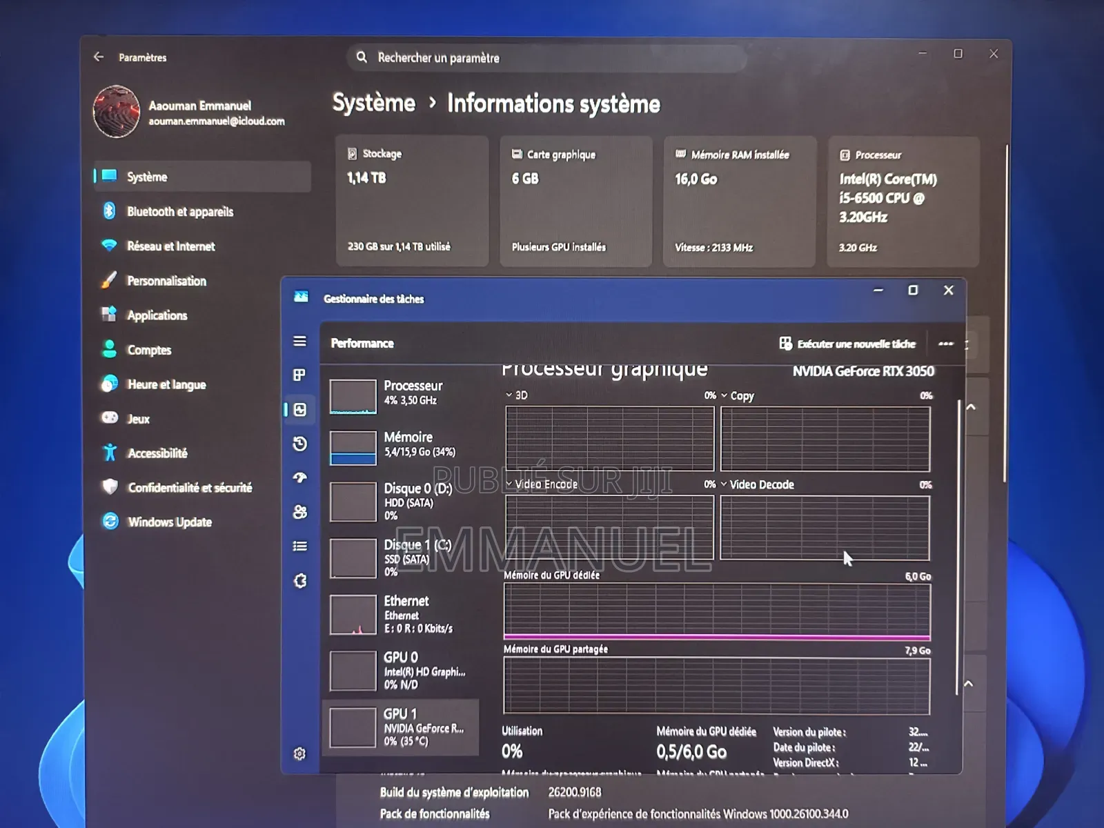
Task: Open the 3D engine graph dropdown
Action: (x=517, y=395)
